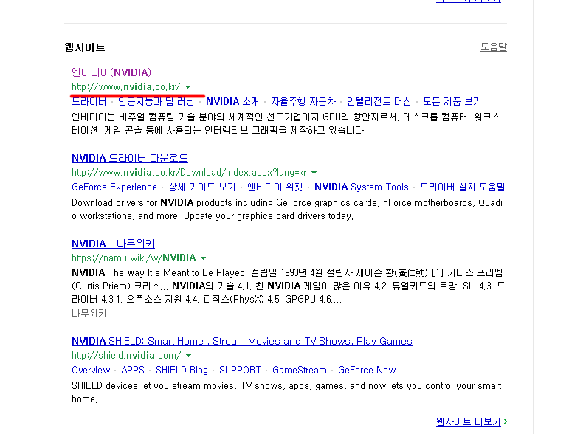Expand dropdown arrow next to www.nvidia.co.kr/

[x=187, y=87]
